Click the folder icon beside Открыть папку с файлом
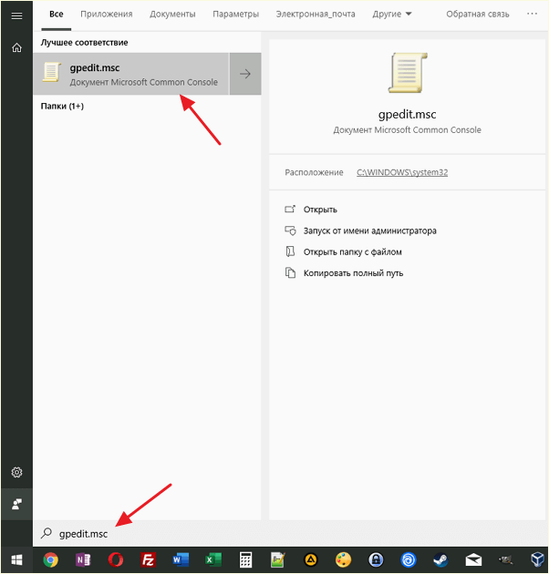Screen dimensions: 549x574 (290, 251)
